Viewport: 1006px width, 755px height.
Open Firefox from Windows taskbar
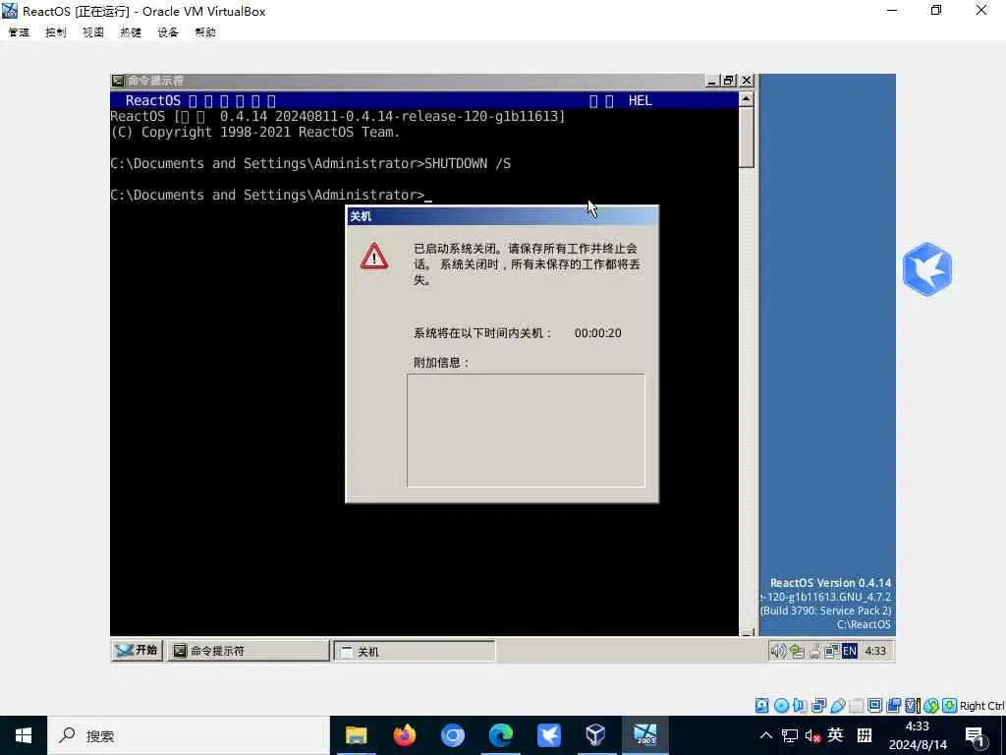pos(404,735)
